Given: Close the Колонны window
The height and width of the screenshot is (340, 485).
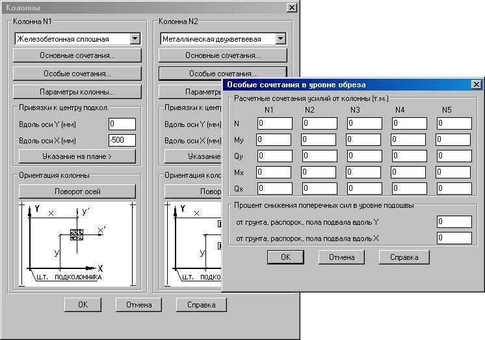Looking at the screenshot, I should pos(291,7).
